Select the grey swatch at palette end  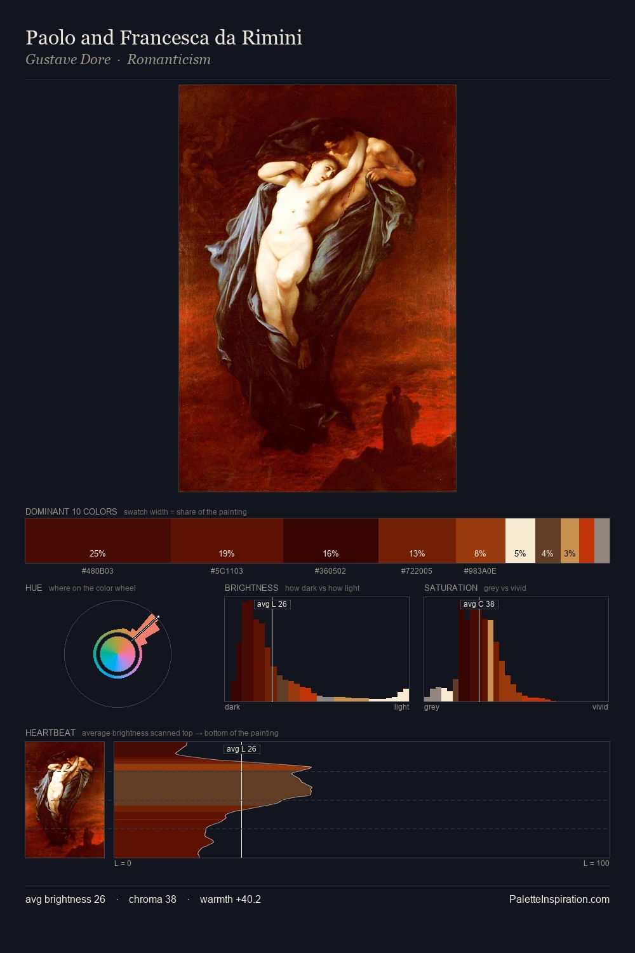[602, 541]
